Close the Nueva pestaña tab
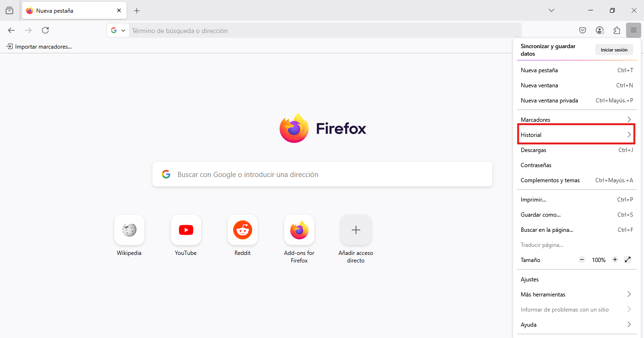644x338 pixels. pos(119,10)
